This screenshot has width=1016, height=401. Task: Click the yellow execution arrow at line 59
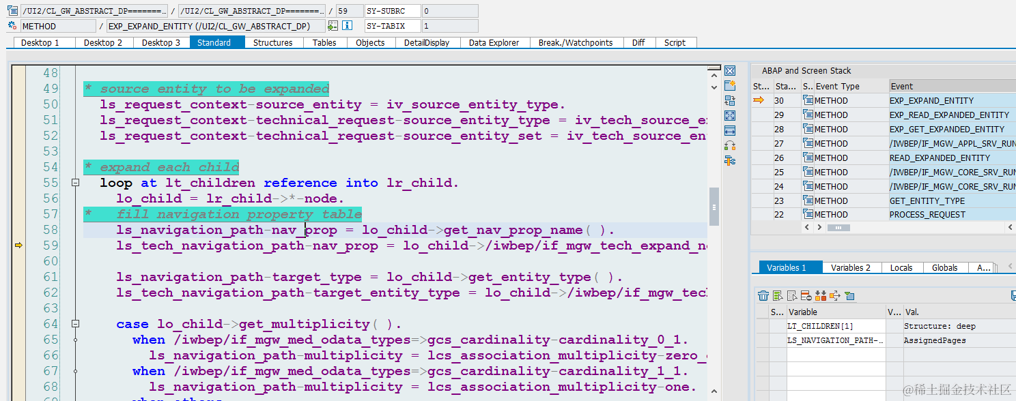point(18,246)
